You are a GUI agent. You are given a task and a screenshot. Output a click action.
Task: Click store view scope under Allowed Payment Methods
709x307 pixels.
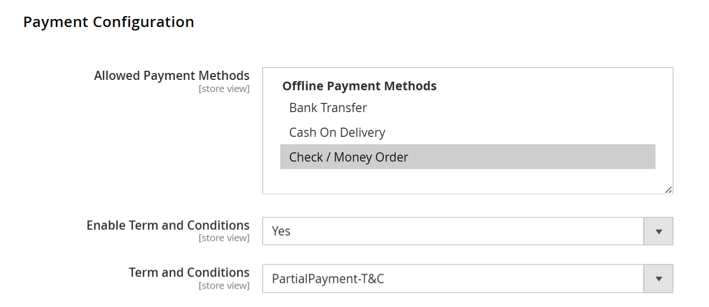[224, 89]
